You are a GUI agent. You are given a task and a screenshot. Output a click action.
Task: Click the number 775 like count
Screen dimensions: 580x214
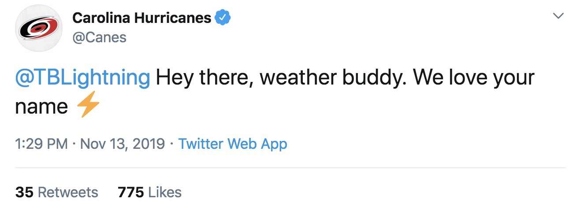tap(131, 192)
